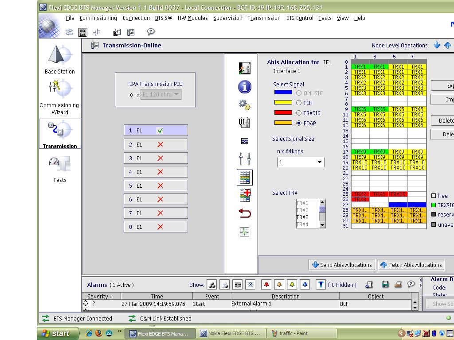The height and width of the screenshot is (340, 454).
Task: Click the red undo arrow icon
Action: (245, 213)
